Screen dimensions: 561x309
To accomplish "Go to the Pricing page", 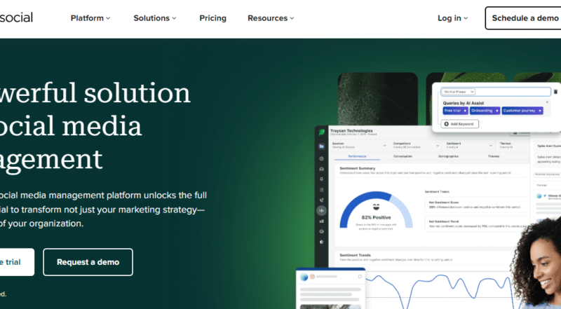I will point(212,18).
